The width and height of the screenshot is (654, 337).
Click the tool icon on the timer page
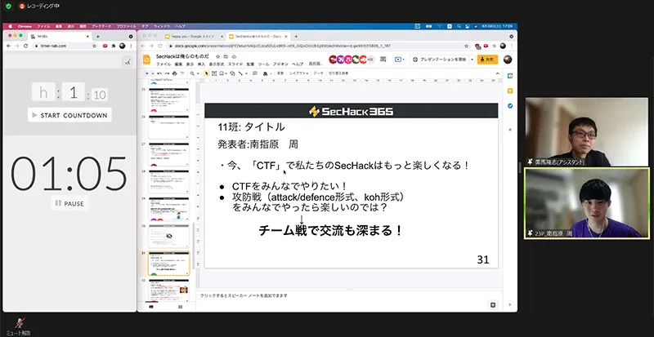128,62
